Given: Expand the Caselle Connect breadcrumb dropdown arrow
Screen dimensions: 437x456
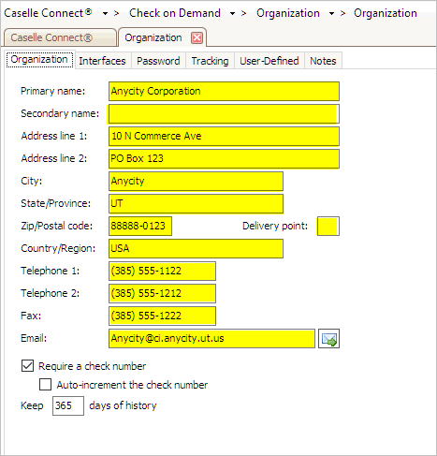Looking at the screenshot, I should tap(105, 13).
